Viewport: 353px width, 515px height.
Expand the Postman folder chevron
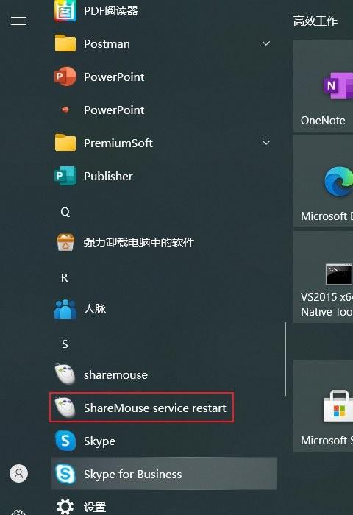pos(266,43)
